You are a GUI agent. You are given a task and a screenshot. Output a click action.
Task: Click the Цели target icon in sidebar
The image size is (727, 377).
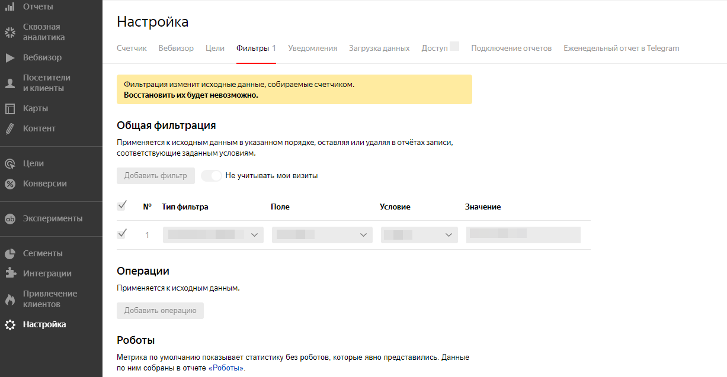point(10,164)
